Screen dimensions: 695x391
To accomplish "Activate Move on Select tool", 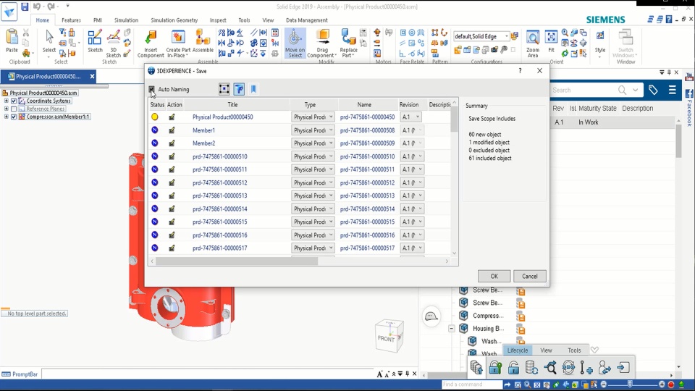I will click(295, 43).
